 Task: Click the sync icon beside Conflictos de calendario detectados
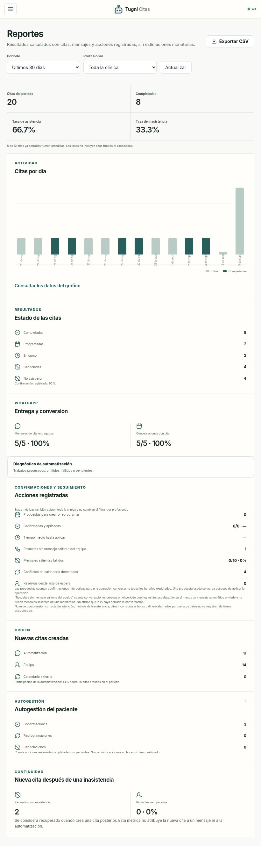pyautogui.click(x=18, y=572)
